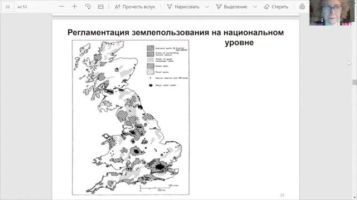The image size is (357, 200).
Task: Click the UK land use map image
Action: point(131,117)
